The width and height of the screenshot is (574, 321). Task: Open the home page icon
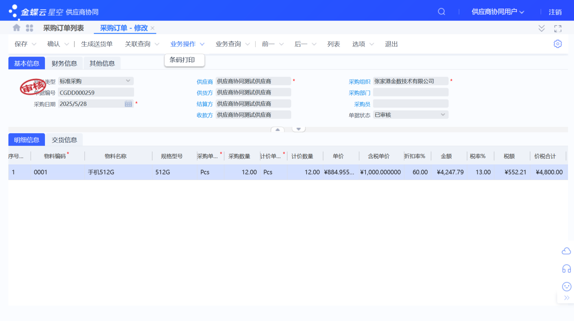point(16,28)
